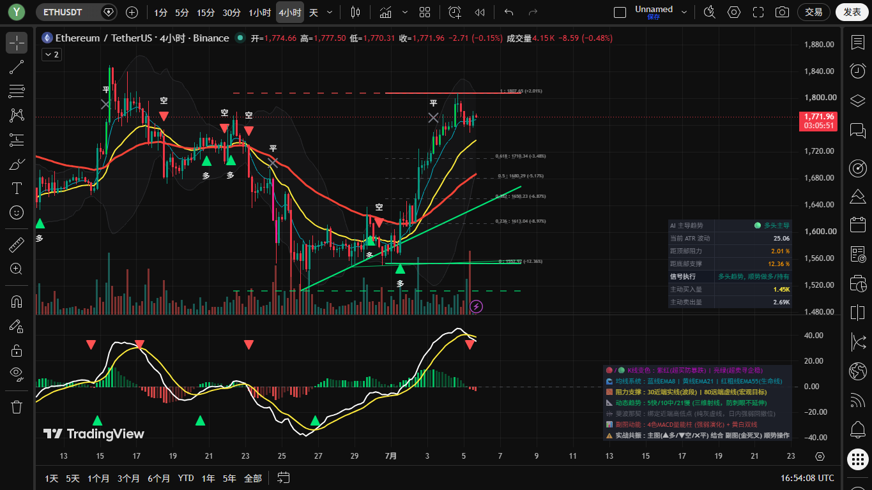Set date range to 1年
Image resolution: width=872 pixels, height=490 pixels.
click(x=208, y=478)
